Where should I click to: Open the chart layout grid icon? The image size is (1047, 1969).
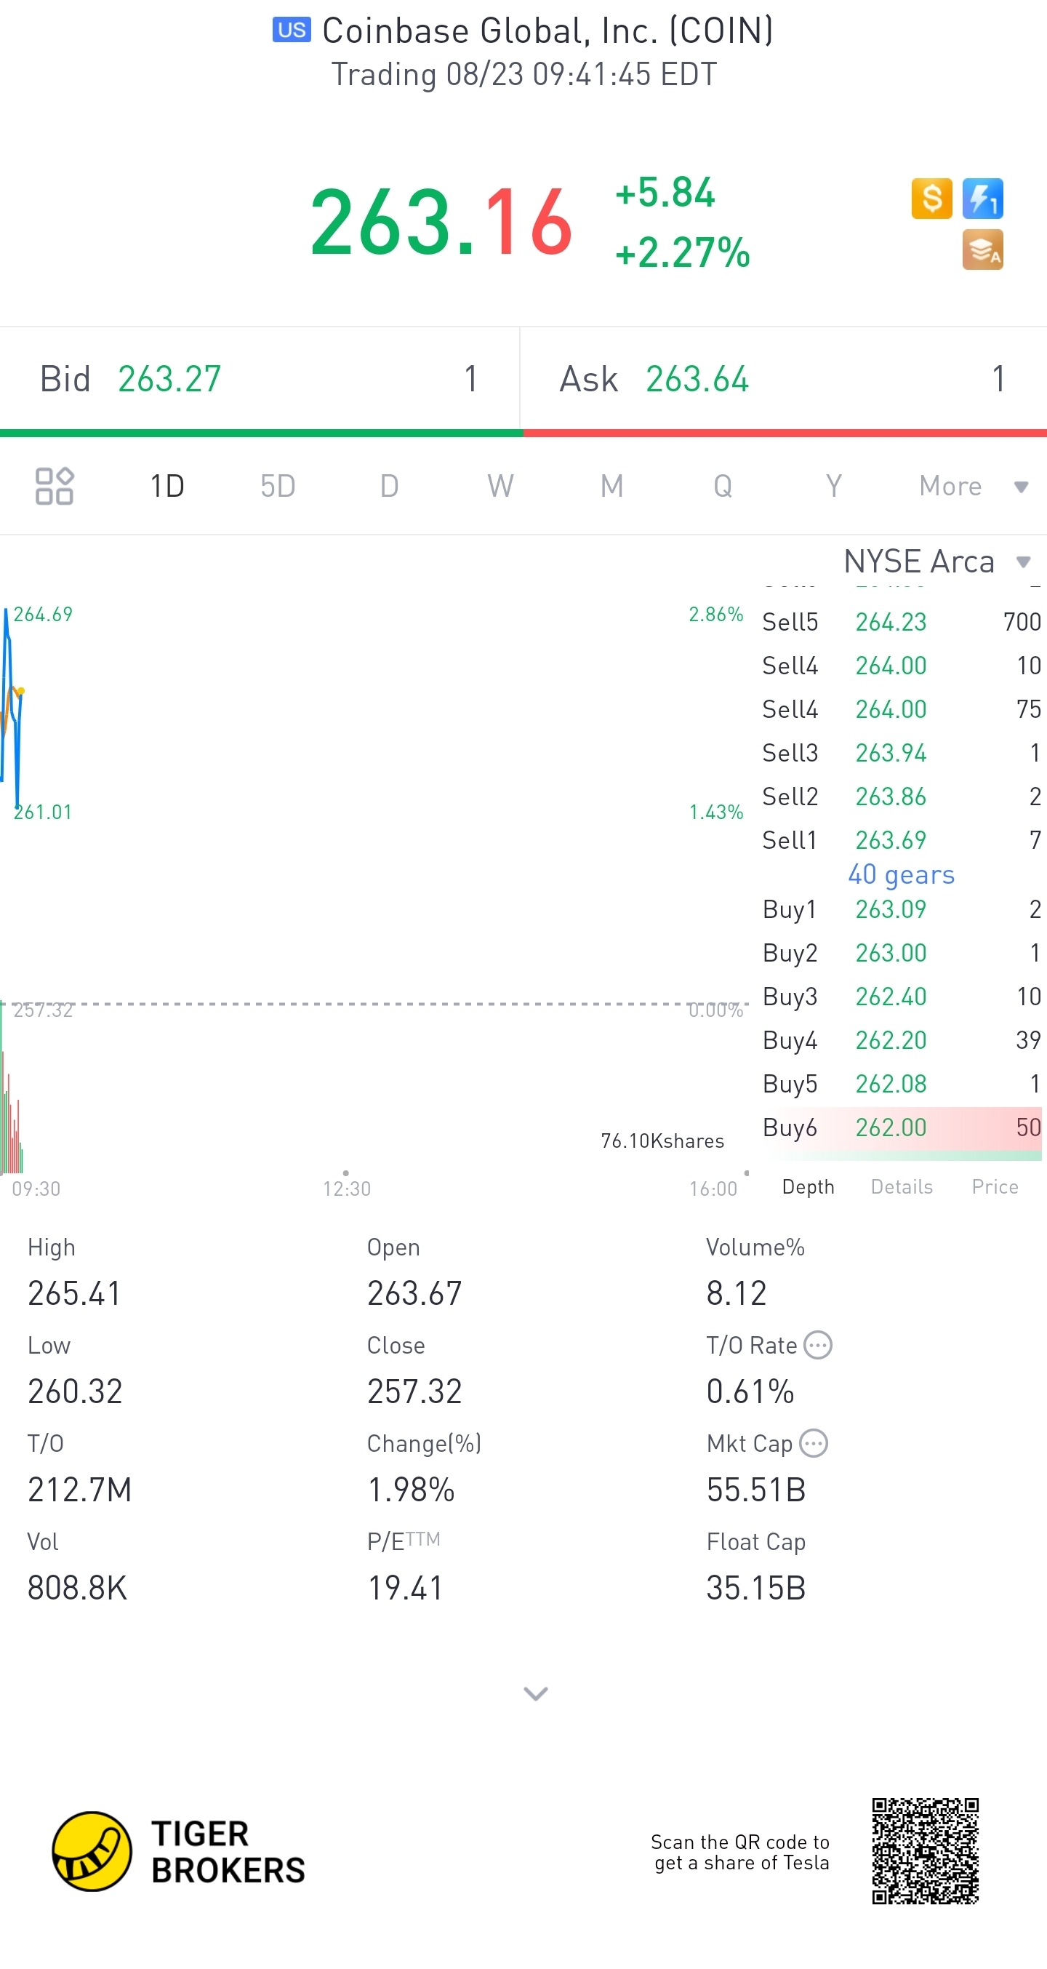coord(55,485)
